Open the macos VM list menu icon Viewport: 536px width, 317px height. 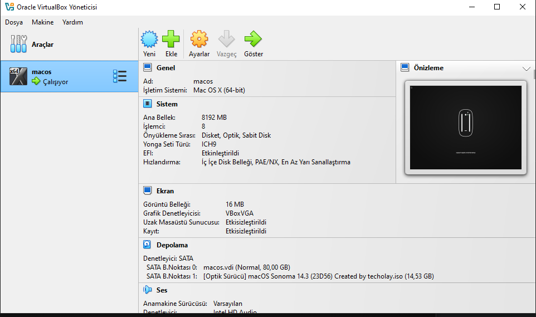120,76
